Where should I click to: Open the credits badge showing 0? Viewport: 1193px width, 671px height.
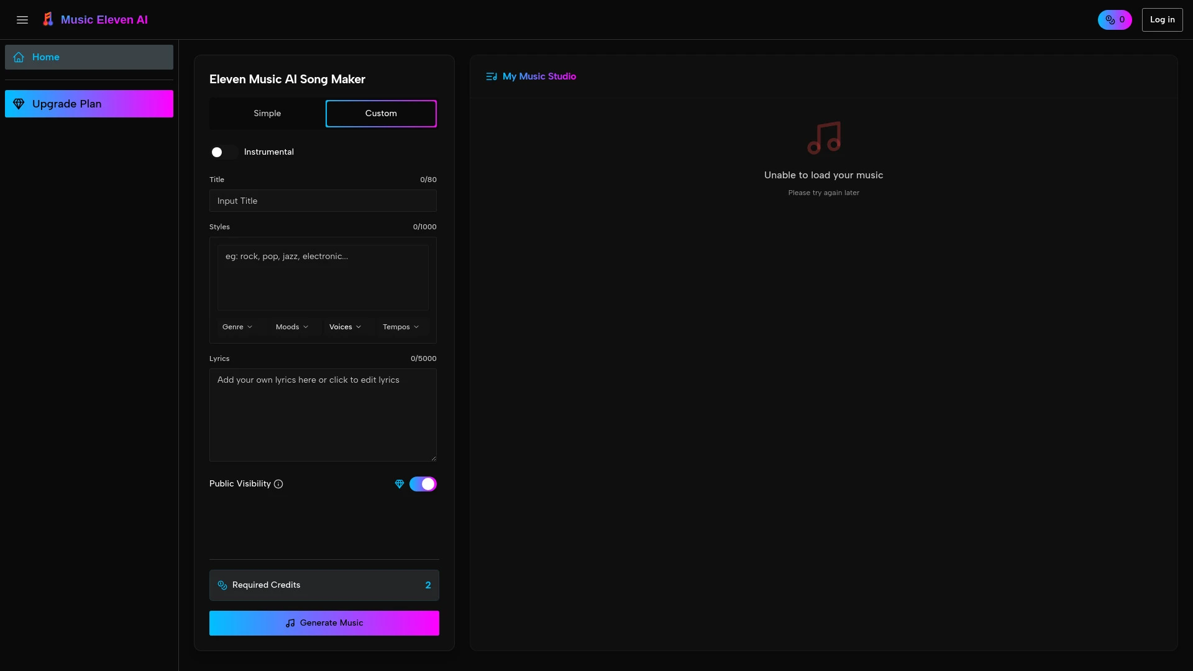point(1115,19)
